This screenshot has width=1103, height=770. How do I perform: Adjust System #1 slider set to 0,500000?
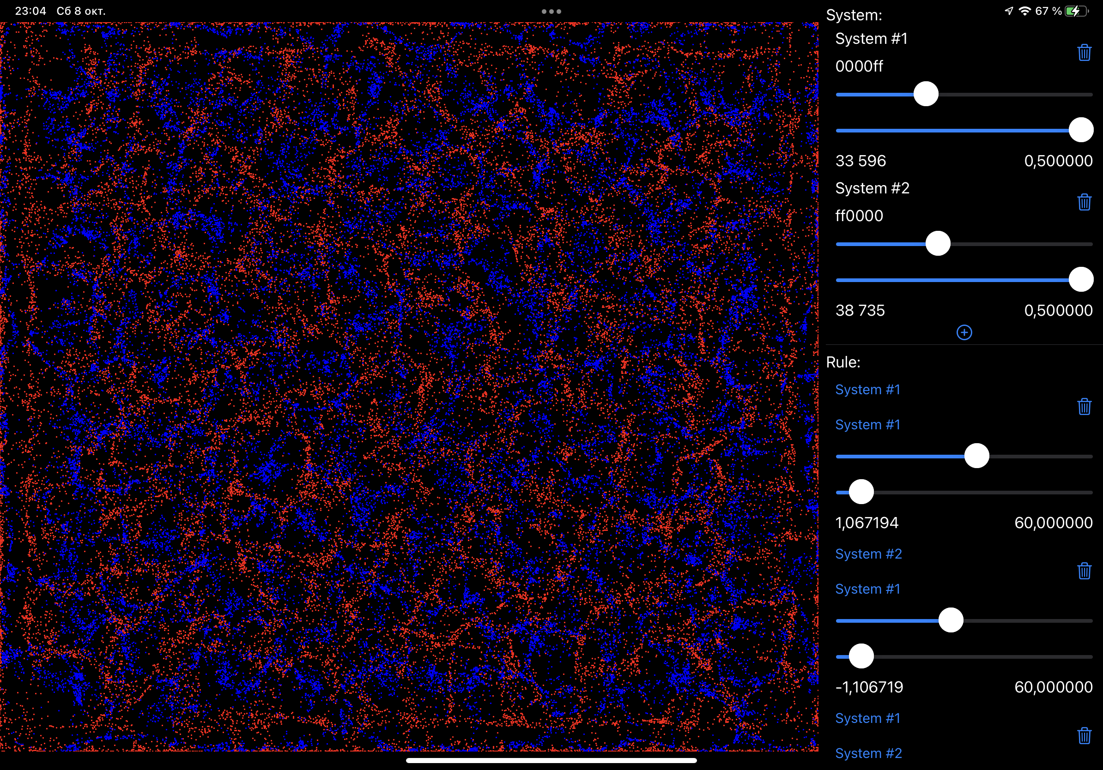(x=964, y=130)
